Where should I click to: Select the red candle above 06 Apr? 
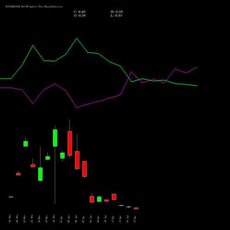(77, 160)
